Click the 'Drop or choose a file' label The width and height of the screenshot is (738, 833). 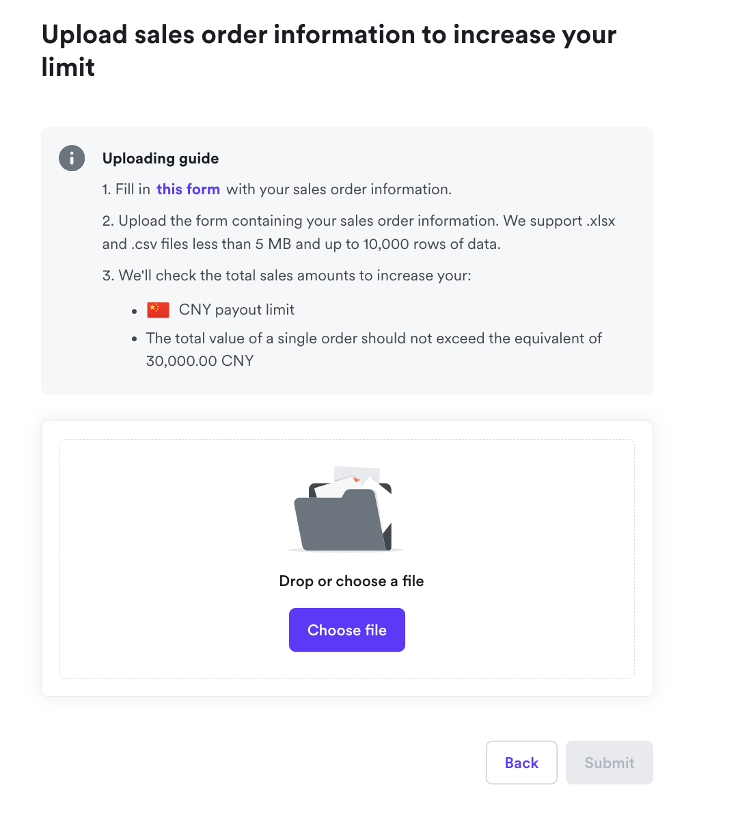[351, 581]
